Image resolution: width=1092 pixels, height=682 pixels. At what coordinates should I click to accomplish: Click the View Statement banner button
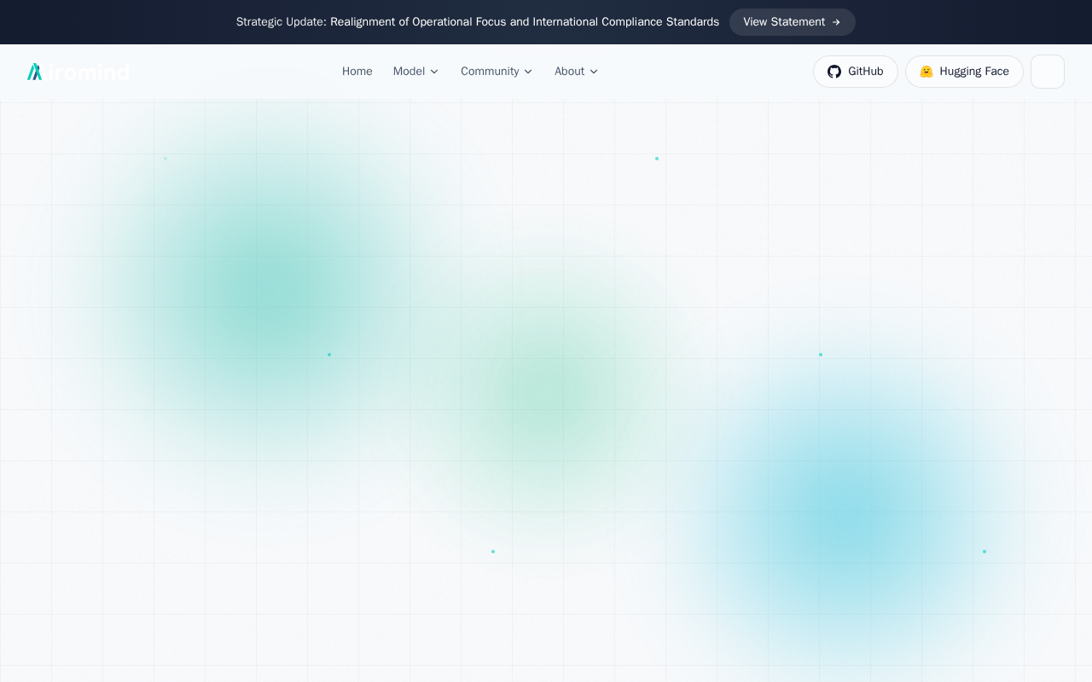pyautogui.click(x=792, y=22)
